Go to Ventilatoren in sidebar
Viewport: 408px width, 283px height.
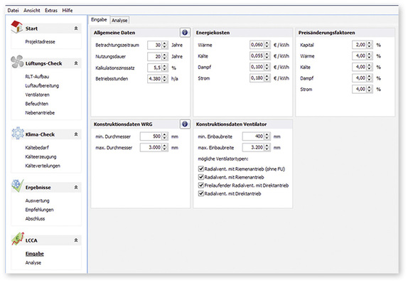pos(37,95)
